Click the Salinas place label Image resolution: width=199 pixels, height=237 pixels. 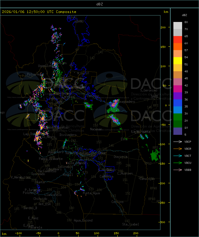pyautogui.click(x=63, y=167)
